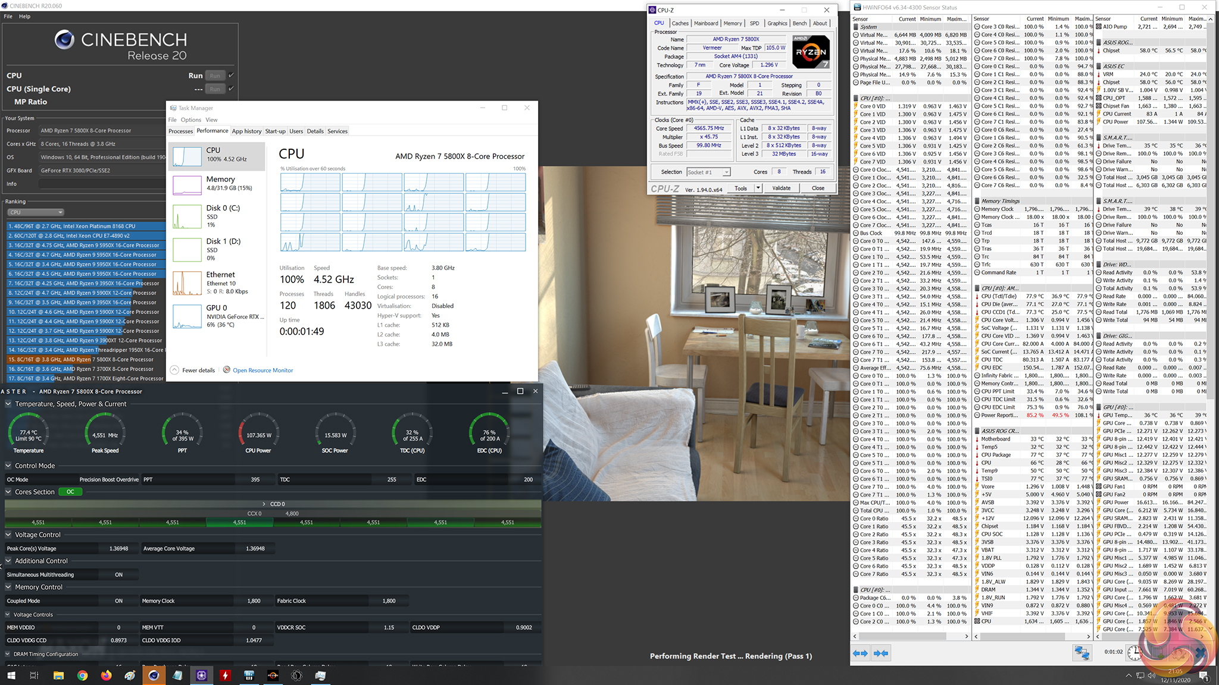Image resolution: width=1219 pixels, height=685 pixels.
Task: Open the CPU ranking dropdown in Cinebench
Action: coord(36,212)
